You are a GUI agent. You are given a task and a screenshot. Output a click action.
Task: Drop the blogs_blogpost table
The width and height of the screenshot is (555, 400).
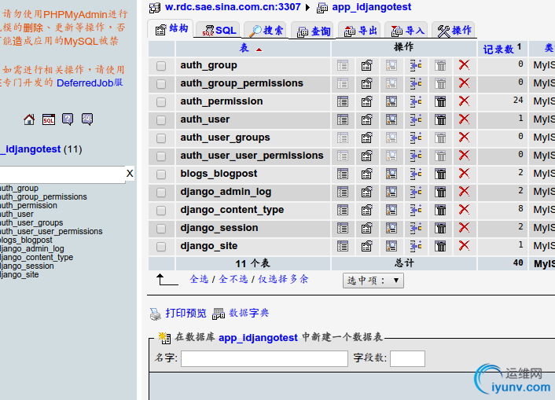tap(464, 174)
